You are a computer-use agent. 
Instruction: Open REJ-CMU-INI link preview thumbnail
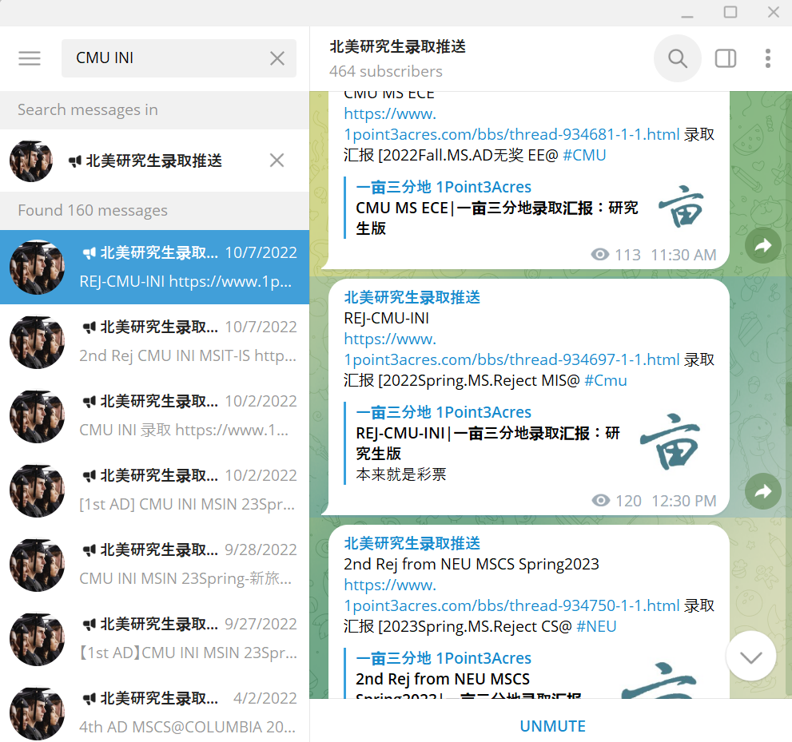click(671, 442)
